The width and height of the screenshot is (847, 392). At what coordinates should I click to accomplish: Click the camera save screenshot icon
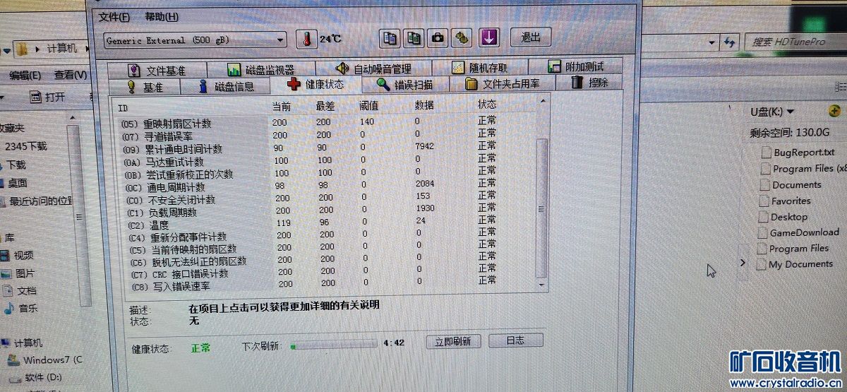click(x=438, y=38)
